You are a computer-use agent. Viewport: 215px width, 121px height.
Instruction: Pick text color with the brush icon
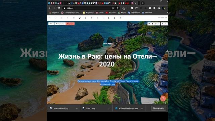click(x=80, y=18)
